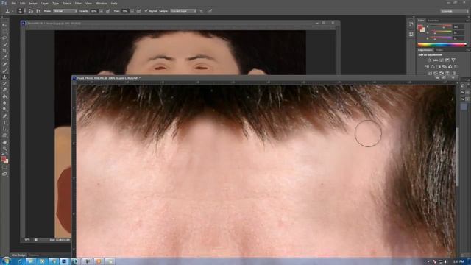471x265 pixels.
Task: Select the Dodge tool
Action: pyautogui.click(x=4, y=110)
